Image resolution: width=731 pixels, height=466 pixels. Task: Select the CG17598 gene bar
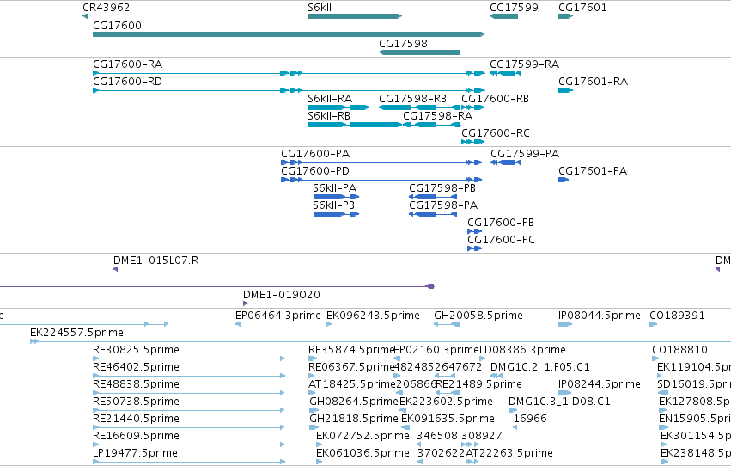pyautogui.click(x=419, y=52)
